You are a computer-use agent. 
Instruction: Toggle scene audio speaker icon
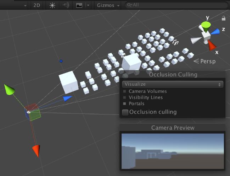click(x=66, y=5)
